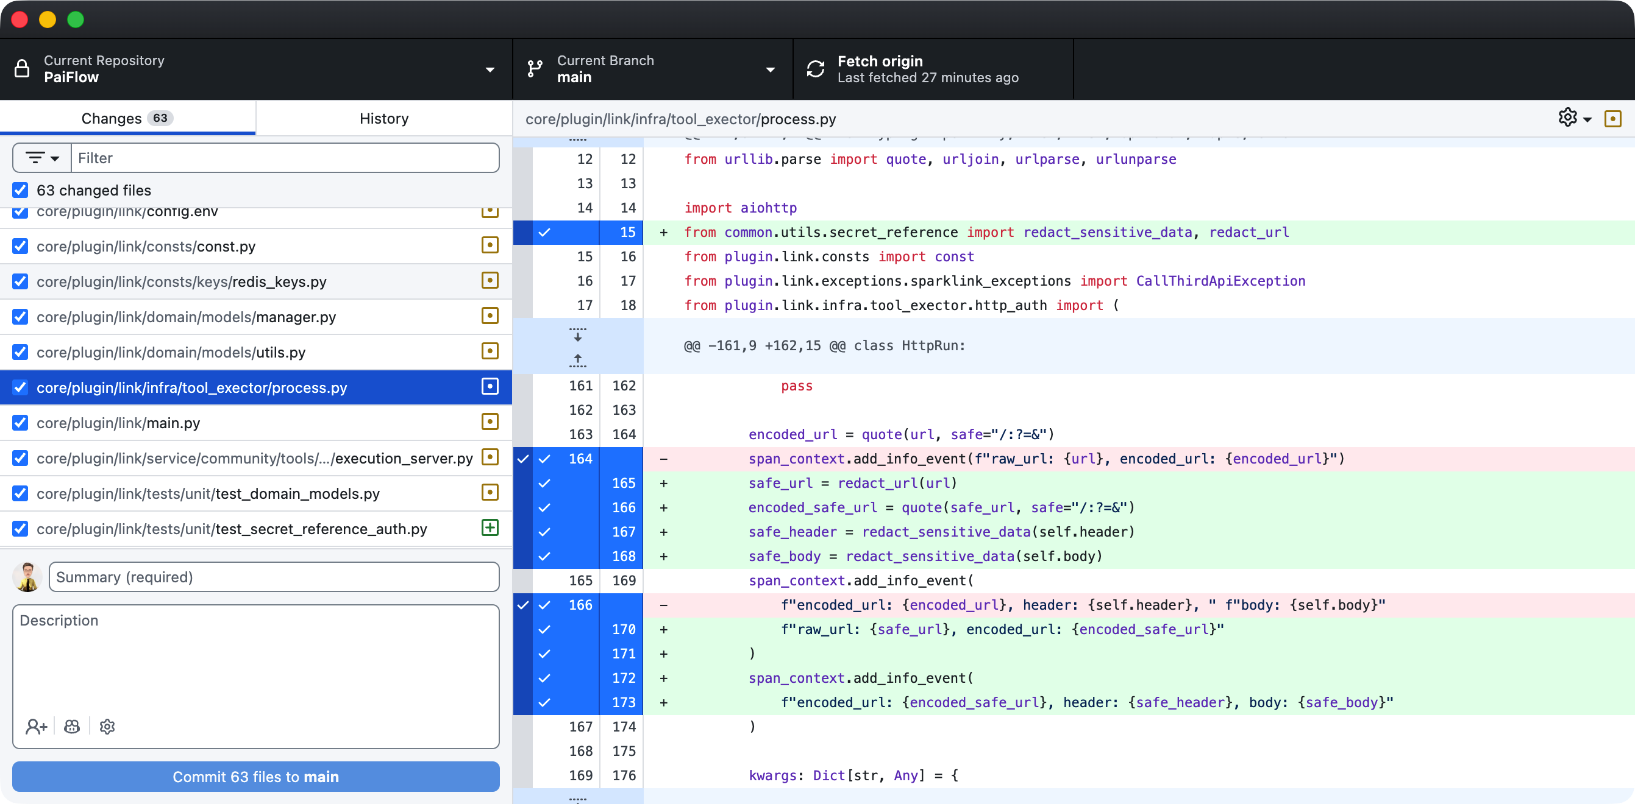The image size is (1635, 804).
Task: Click the repository lock icon
Action: [21, 68]
